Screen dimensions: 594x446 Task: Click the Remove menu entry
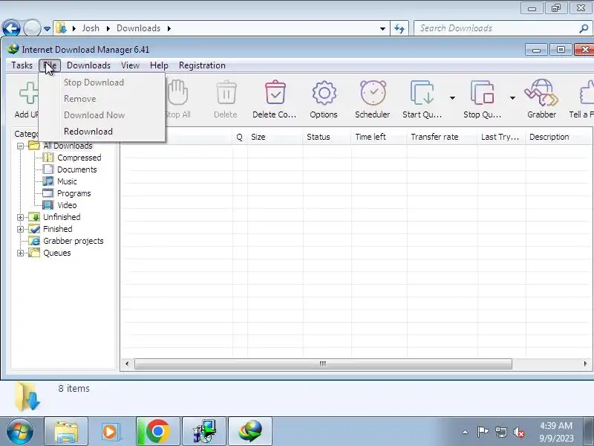point(102,99)
